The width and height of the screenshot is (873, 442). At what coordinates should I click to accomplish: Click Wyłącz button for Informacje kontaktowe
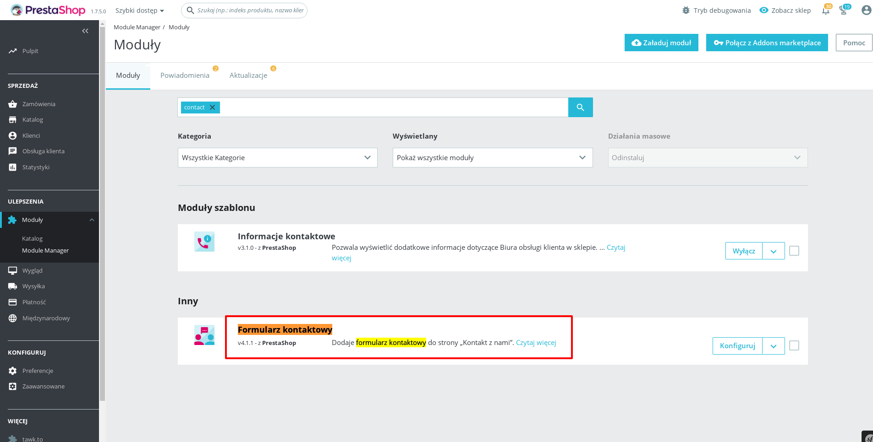coord(744,251)
